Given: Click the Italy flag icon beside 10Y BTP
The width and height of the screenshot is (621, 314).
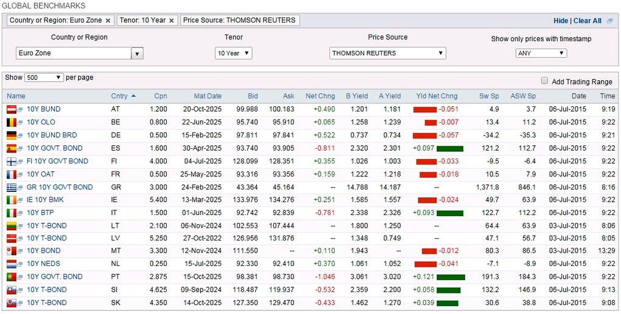Looking at the screenshot, I should pos(11,213).
